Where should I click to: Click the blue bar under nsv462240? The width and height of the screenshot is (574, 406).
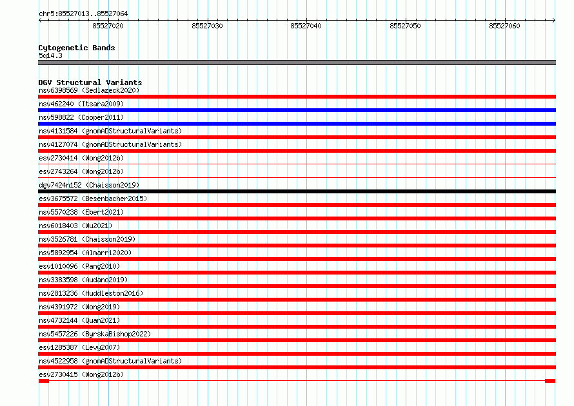pos(297,110)
